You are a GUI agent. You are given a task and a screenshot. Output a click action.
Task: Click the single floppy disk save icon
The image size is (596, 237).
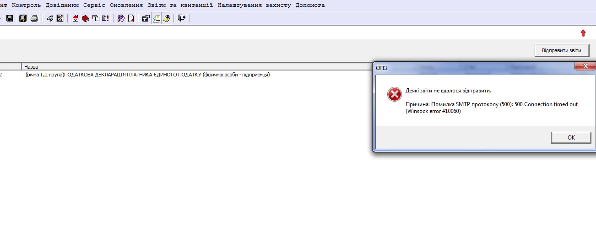[x=9, y=18]
